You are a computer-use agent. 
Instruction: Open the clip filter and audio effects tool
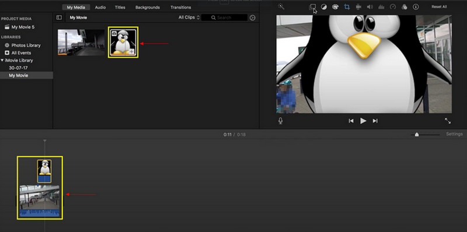404,7
